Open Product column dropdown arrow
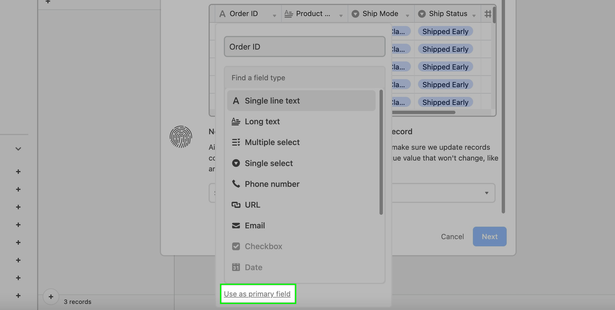The width and height of the screenshot is (615, 310). click(x=341, y=16)
